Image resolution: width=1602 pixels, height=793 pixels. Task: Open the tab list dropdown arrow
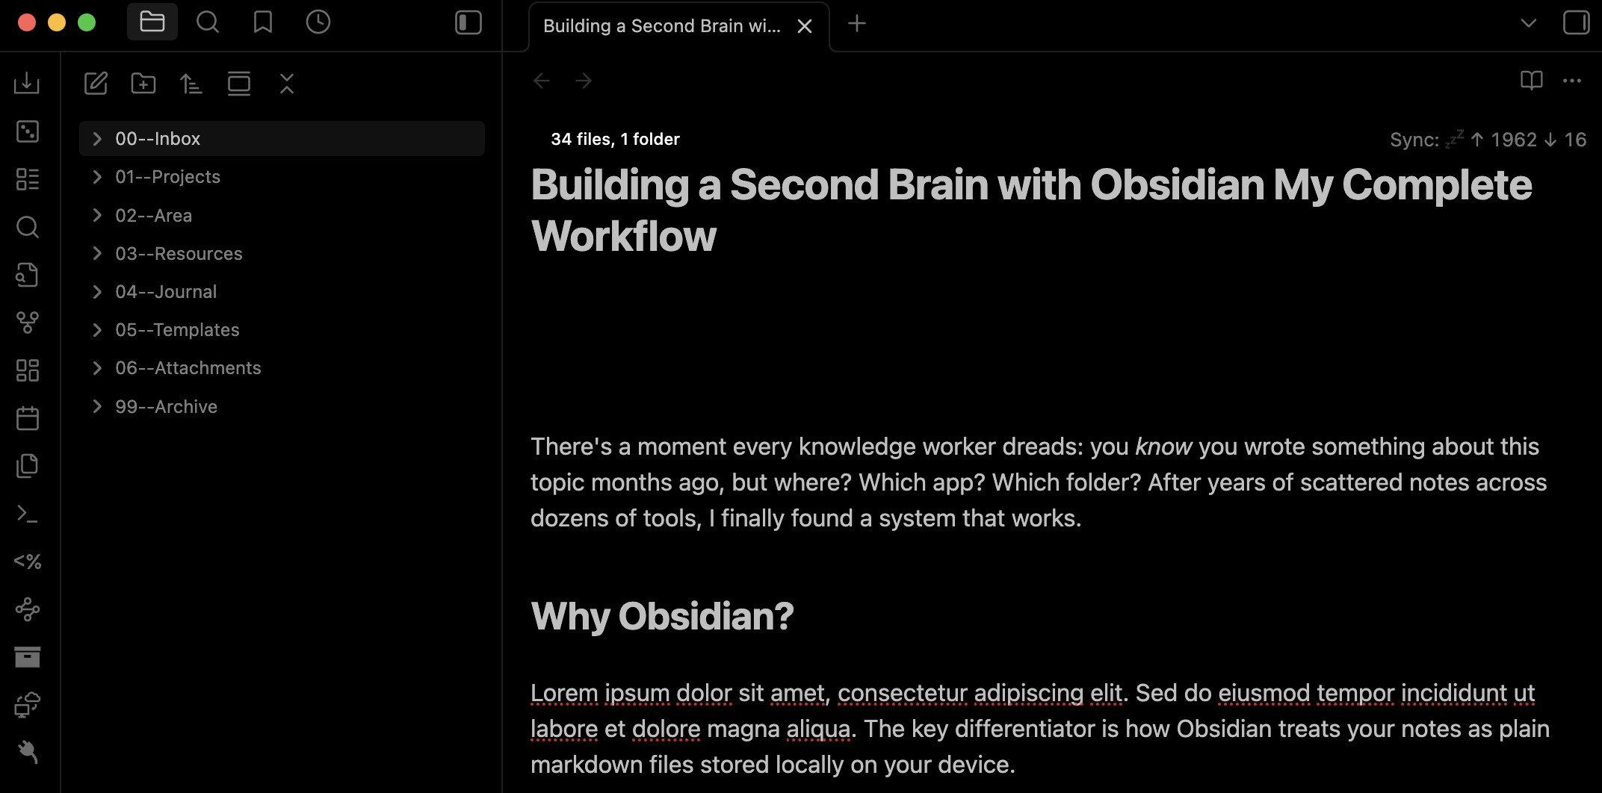click(x=1529, y=23)
